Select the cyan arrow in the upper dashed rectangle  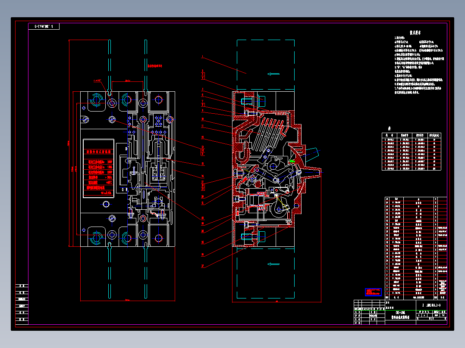(x=273, y=74)
